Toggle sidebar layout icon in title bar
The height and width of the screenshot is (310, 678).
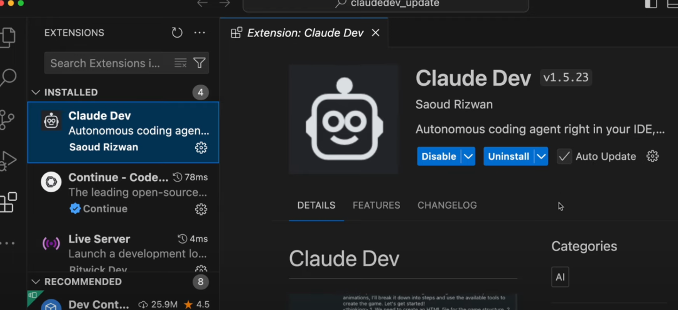click(651, 4)
